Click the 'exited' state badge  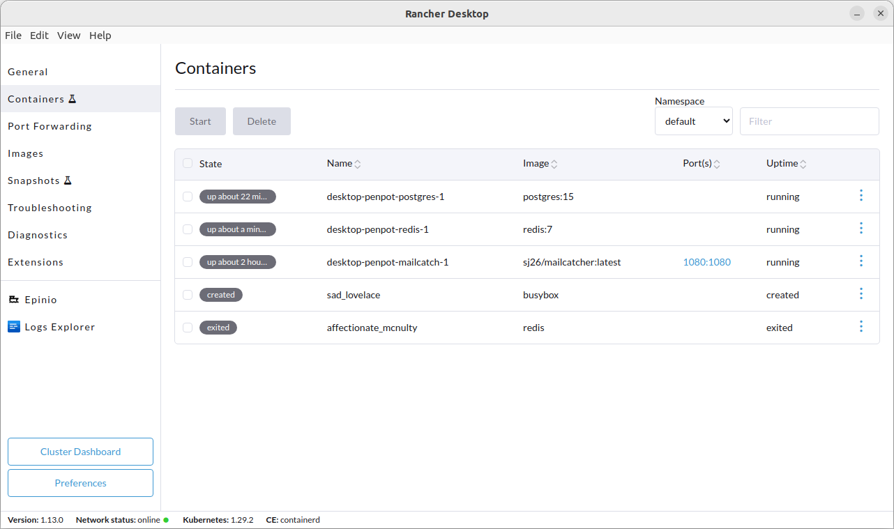(x=218, y=328)
